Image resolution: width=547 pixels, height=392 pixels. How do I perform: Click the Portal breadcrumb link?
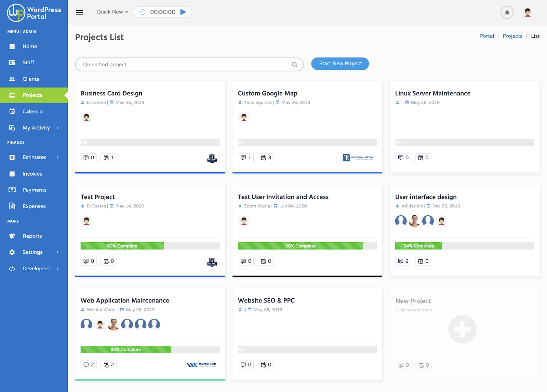[486, 36]
